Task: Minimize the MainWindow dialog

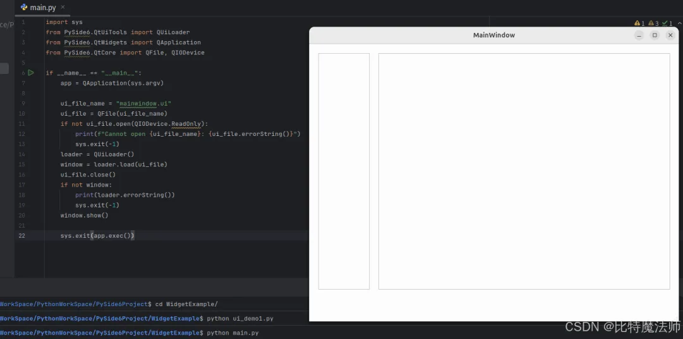Action: (639, 35)
